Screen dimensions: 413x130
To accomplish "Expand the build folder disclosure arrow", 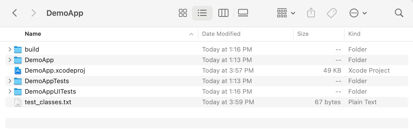I will (x=10, y=49).
